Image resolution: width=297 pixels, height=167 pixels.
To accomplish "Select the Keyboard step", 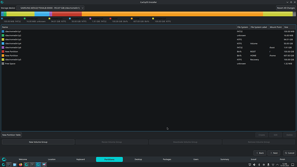I will pyautogui.click(x=80, y=159).
